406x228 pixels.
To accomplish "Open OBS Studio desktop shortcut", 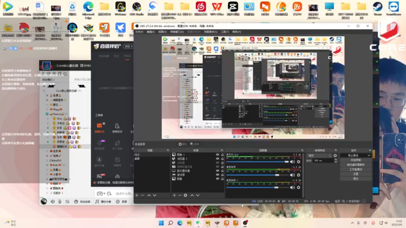I will pyautogui.click(x=137, y=9).
